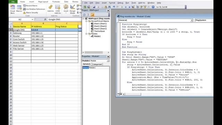This screenshot has height=125, width=222.
Task: Open the Name Box dropdown showing A2
Action: tap(32, 19)
